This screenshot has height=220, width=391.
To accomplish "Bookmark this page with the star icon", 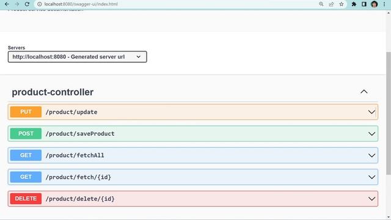I will point(342,4).
